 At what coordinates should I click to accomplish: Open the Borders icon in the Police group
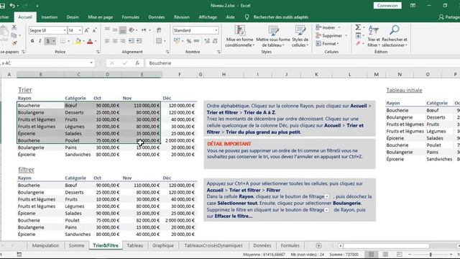[x=63, y=41]
